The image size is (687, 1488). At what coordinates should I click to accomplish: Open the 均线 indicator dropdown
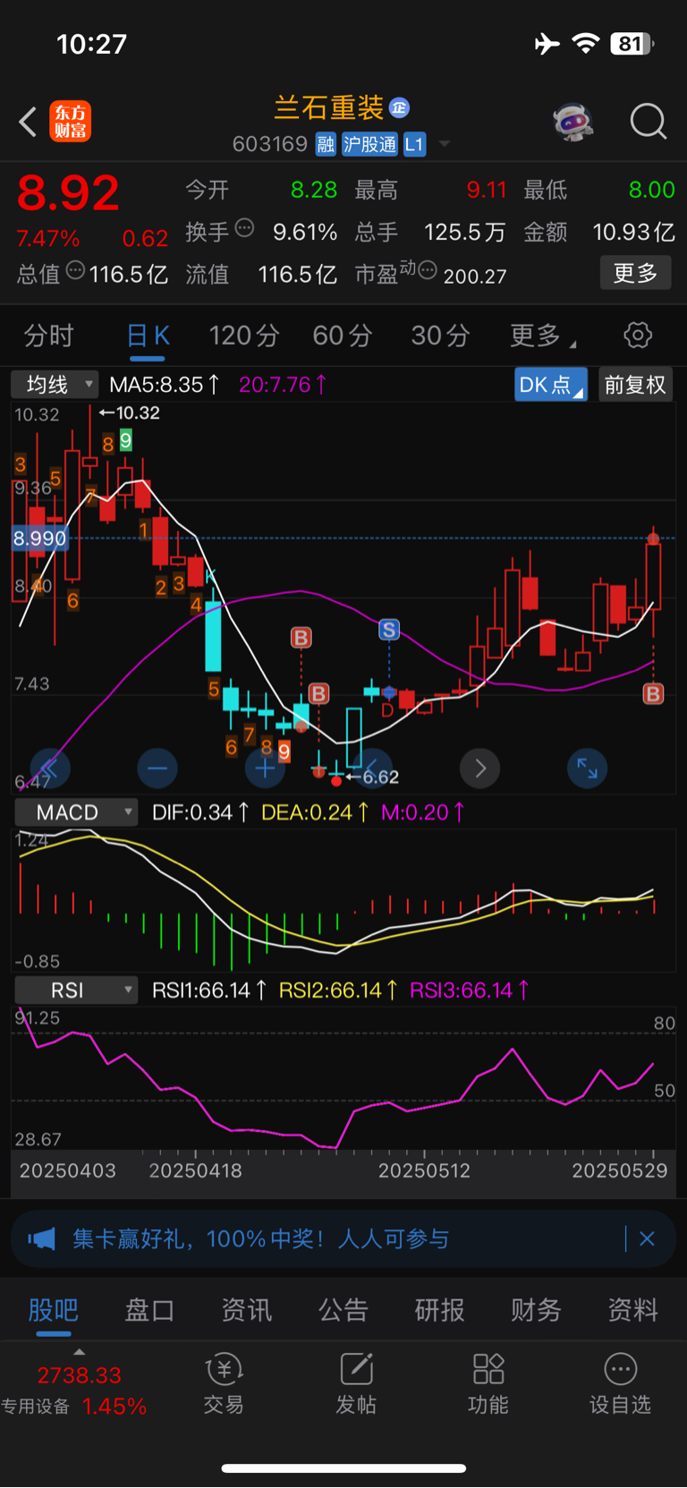pyautogui.click(x=55, y=385)
